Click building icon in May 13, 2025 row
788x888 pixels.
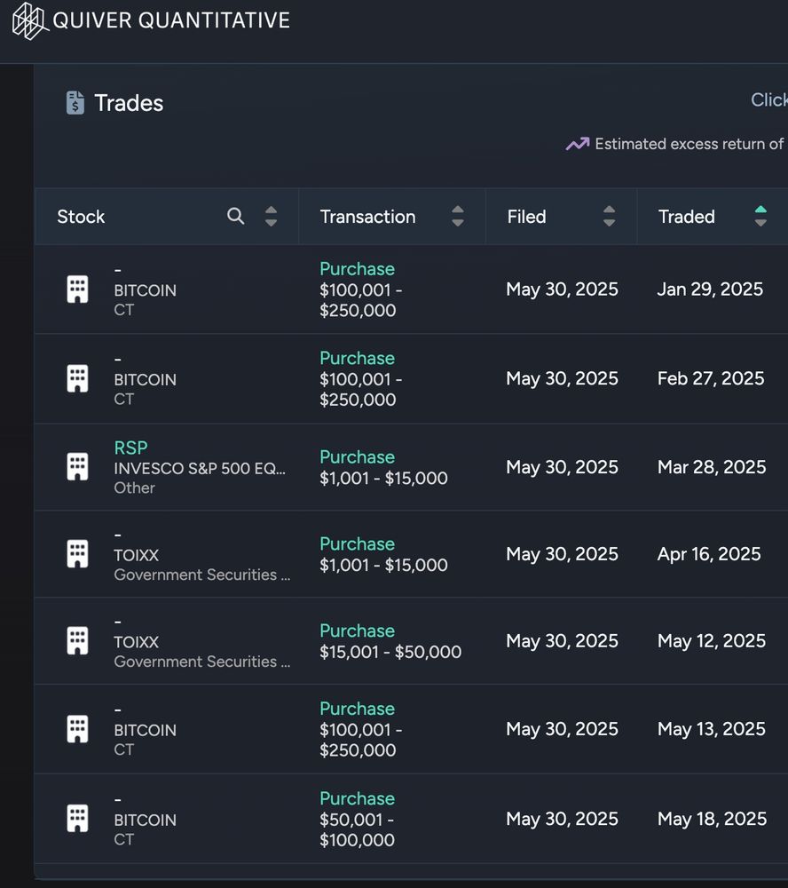coord(77,729)
